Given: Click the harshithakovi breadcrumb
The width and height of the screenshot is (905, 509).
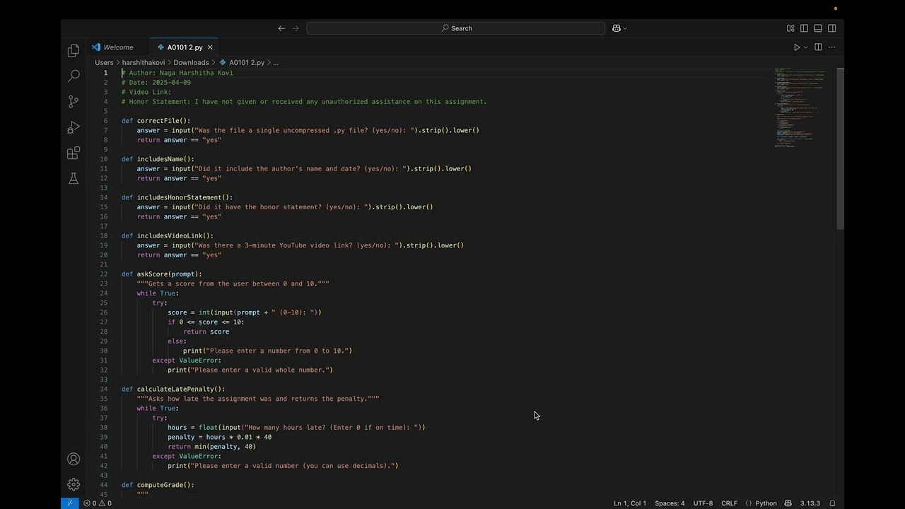Looking at the screenshot, I should click(x=144, y=62).
